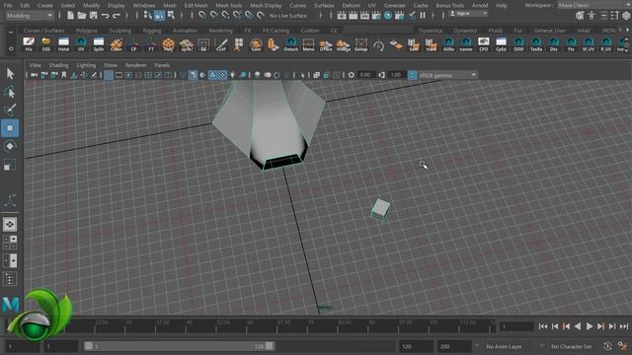Image resolution: width=632 pixels, height=355 pixels.
Task: Pick the Rotate tool in toolbox
Action: 10,146
